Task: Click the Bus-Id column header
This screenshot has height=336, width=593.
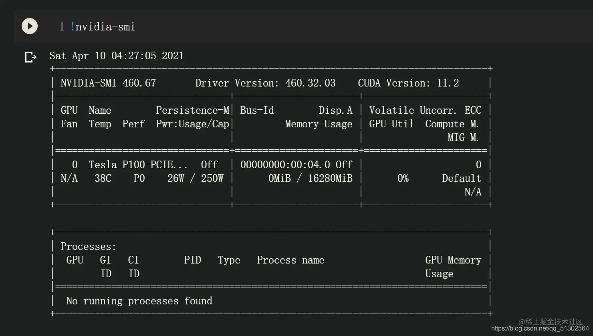Action: click(x=257, y=110)
